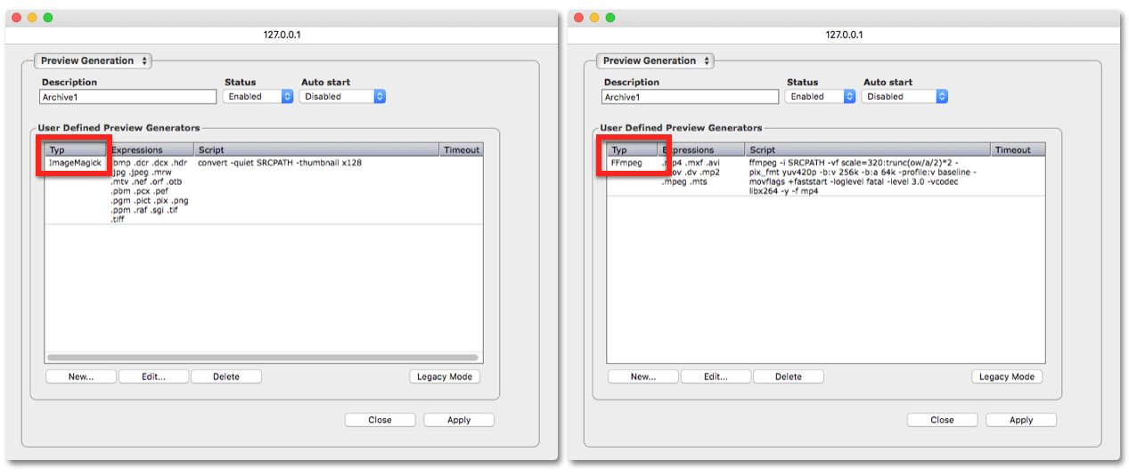Click Legacy Mode button in left window

445,376
